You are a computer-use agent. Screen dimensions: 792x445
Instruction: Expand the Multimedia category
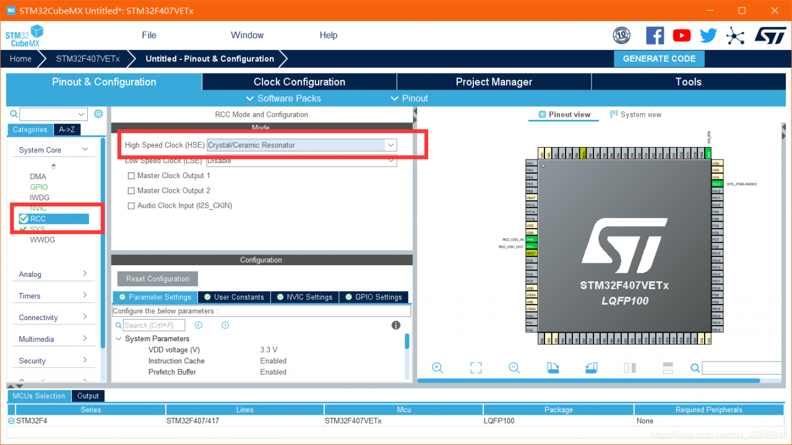pyautogui.click(x=85, y=338)
